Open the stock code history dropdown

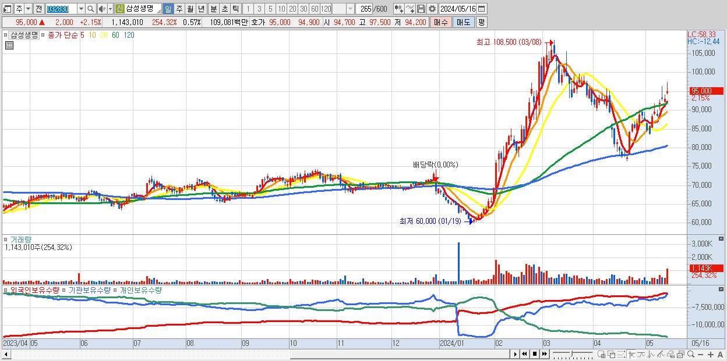[81, 9]
